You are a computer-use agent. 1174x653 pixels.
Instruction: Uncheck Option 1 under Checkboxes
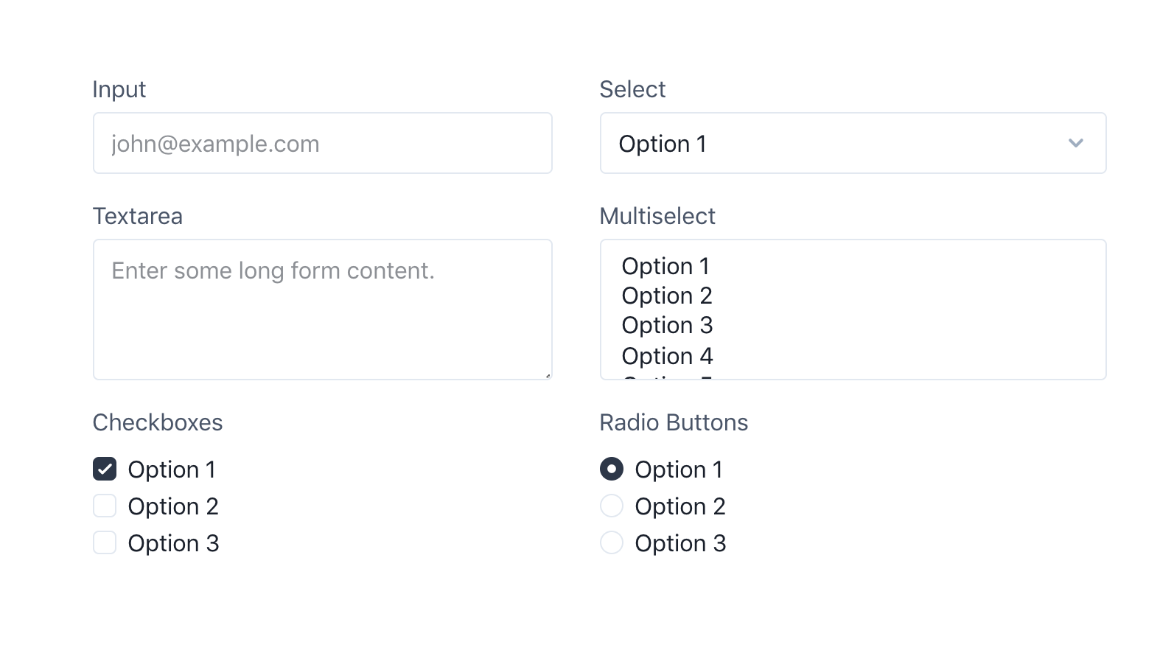point(104,469)
